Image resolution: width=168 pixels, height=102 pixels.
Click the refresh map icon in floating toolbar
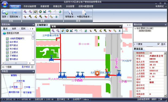click(x=85, y=31)
